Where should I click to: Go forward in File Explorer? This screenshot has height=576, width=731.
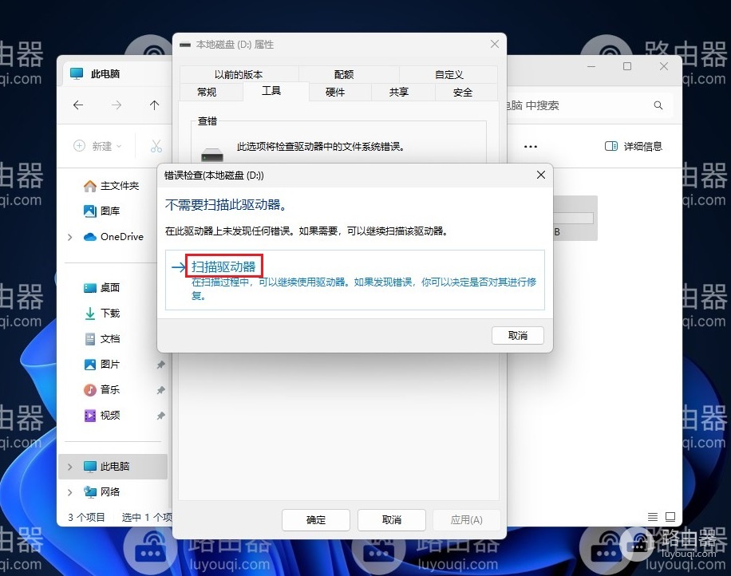coord(117,105)
